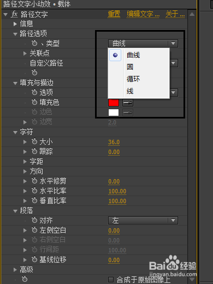Screen dimensions: 213x284
Task: Open the 关于 about link
Action: [175, 14]
